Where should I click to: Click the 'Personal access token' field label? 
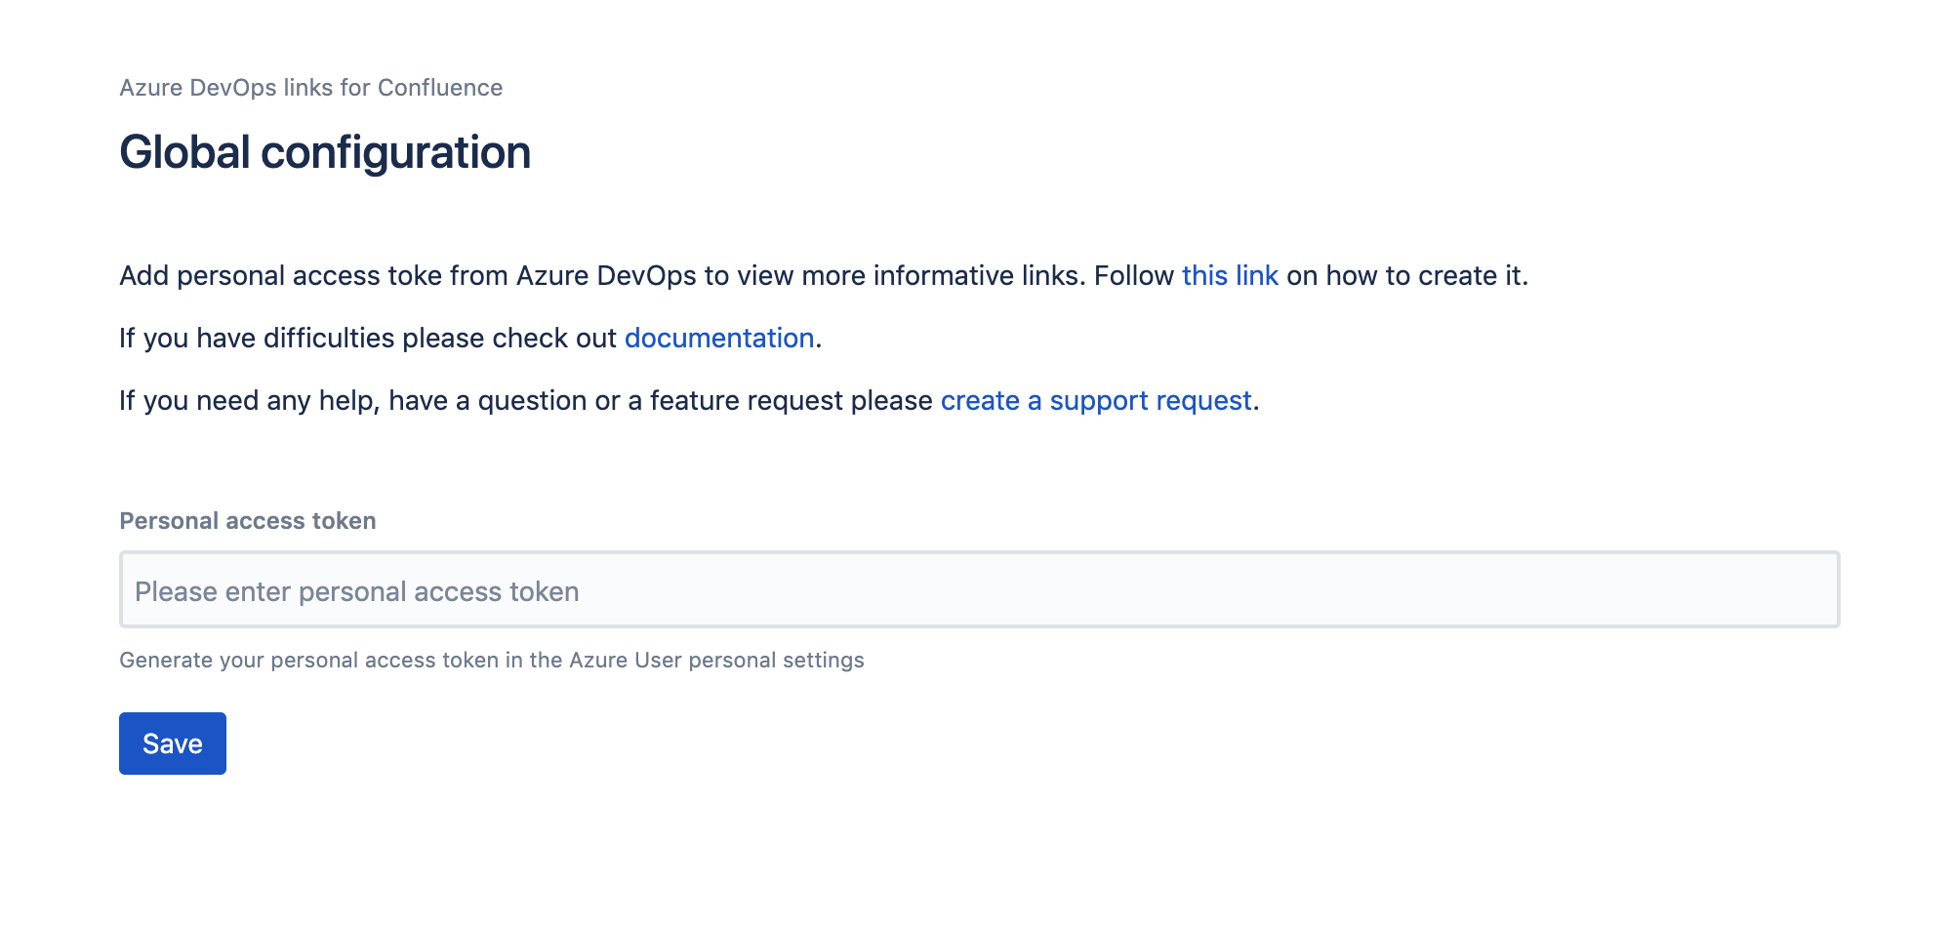click(247, 521)
